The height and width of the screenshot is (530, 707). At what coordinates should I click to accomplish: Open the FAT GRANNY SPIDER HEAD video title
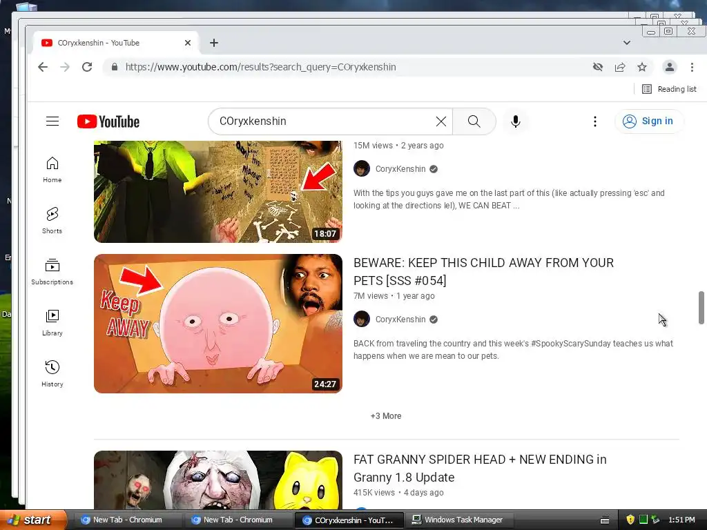click(480, 469)
